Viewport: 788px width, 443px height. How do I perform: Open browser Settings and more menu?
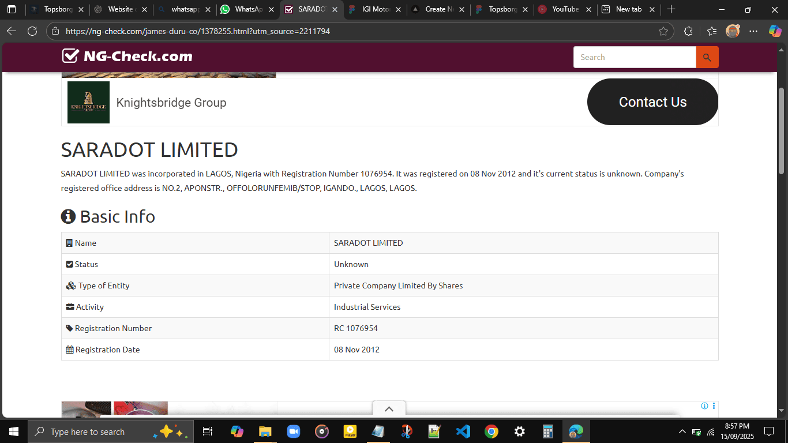753,31
